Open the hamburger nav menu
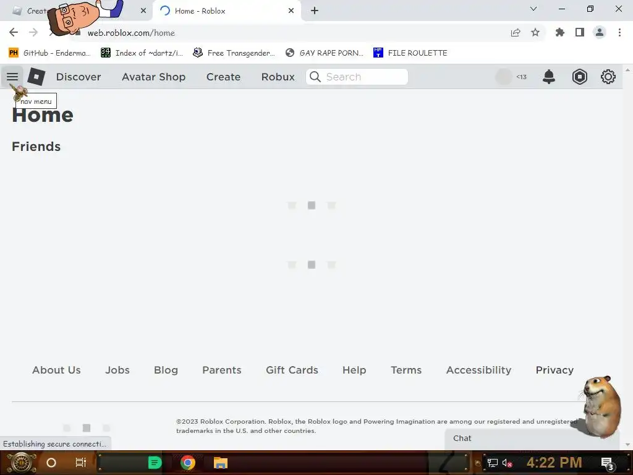Screen dimensions: 633x475 [12, 76]
